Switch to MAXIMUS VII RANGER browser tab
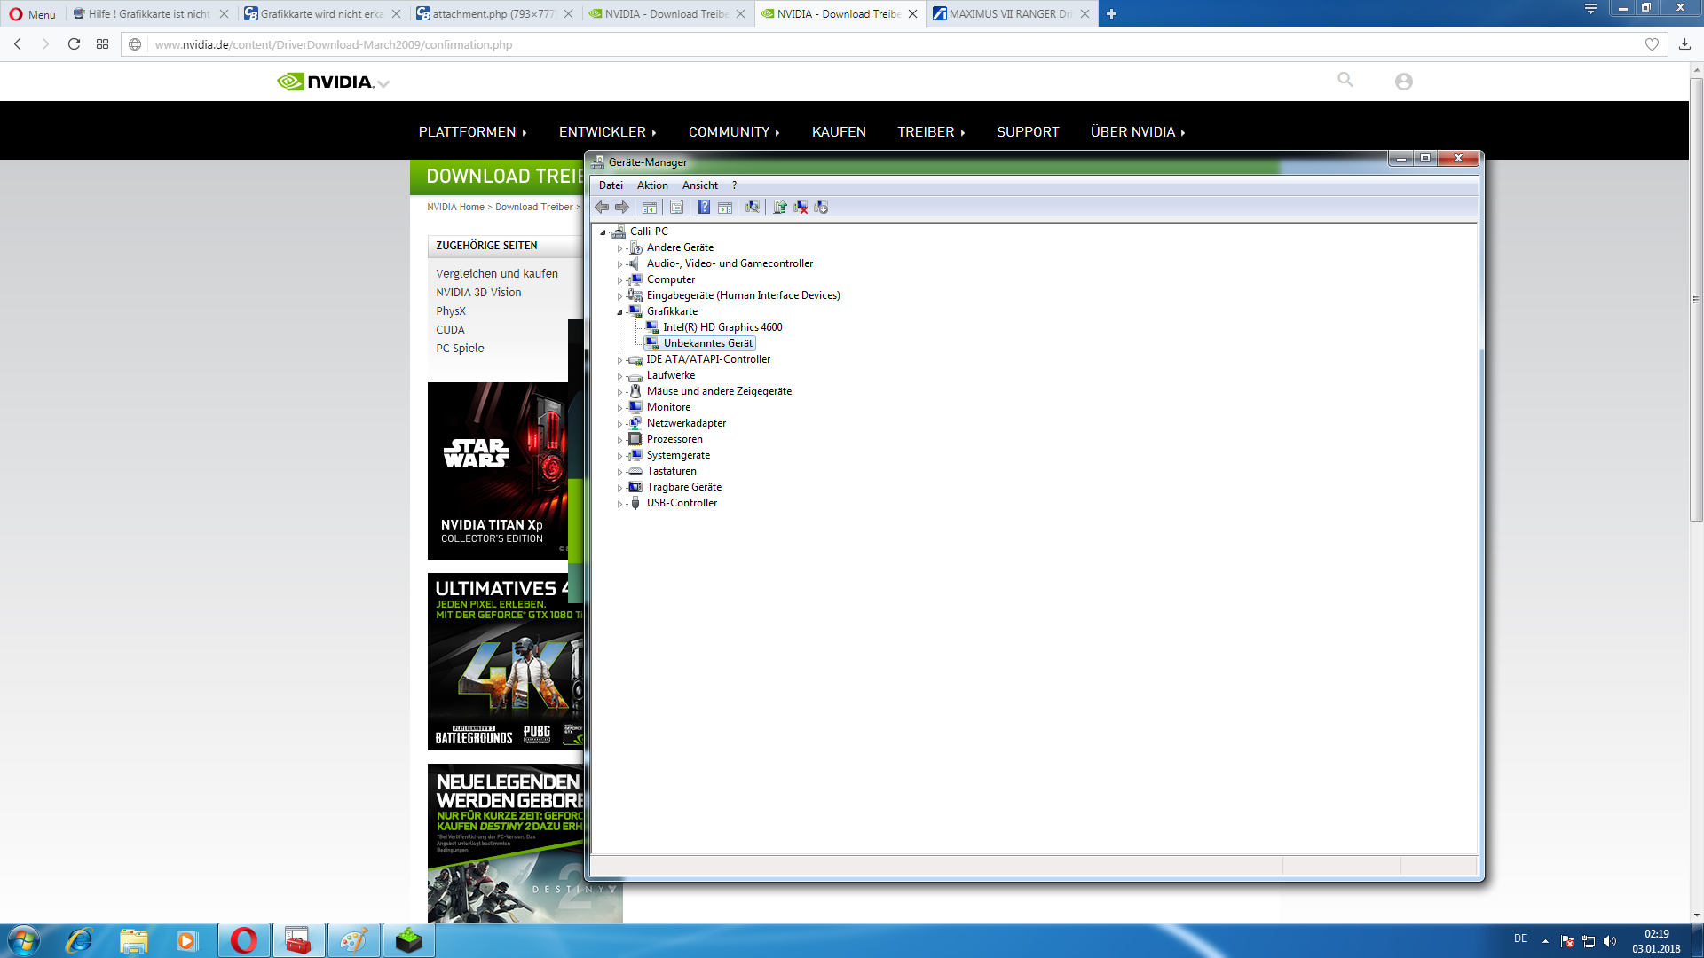1704x958 pixels. point(1009,13)
